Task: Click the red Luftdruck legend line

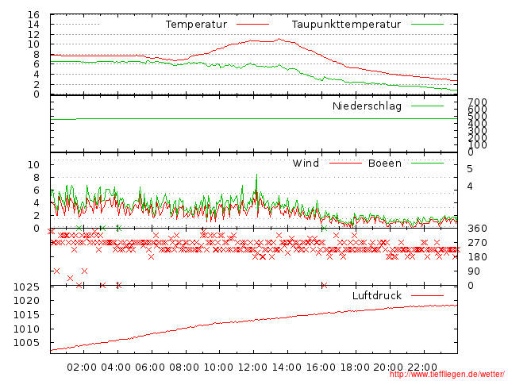Action: pyautogui.click(x=427, y=295)
